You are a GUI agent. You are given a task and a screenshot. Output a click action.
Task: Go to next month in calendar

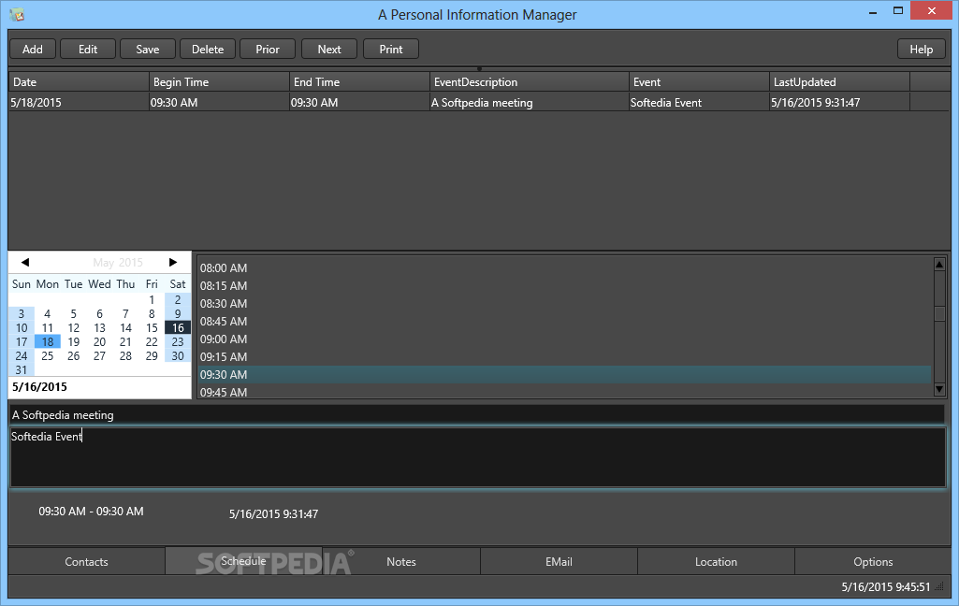tap(173, 263)
